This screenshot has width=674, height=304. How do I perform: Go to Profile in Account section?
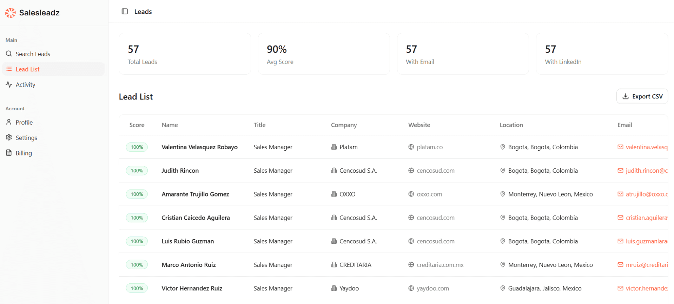coord(54,123)
